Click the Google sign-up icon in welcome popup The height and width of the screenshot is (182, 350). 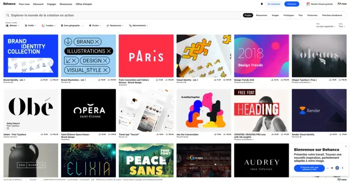pos(343,168)
